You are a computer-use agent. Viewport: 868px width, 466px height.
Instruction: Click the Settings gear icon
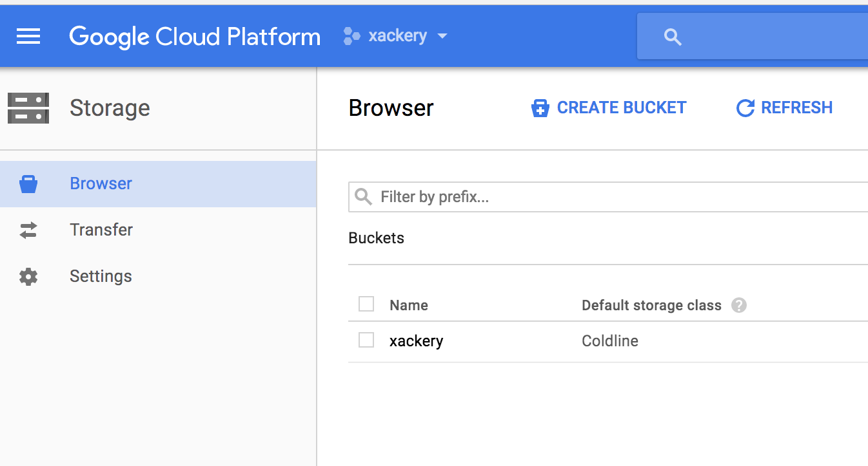click(28, 277)
